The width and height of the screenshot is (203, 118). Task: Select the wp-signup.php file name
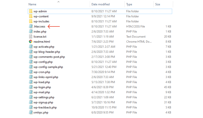point(43,102)
